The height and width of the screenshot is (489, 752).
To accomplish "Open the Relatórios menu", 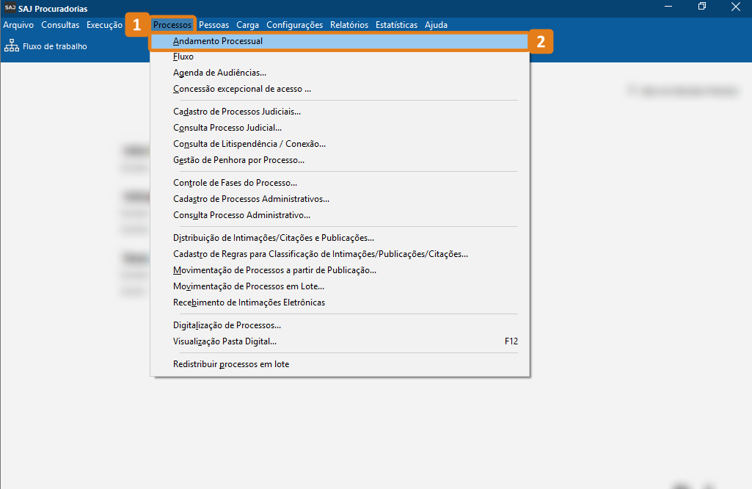I will pyautogui.click(x=349, y=25).
